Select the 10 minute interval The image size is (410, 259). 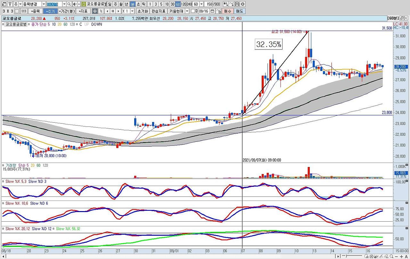[167, 4]
